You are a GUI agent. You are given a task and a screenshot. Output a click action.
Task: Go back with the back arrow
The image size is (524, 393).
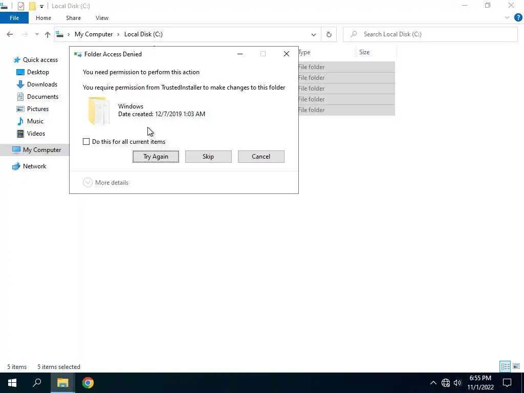(10, 34)
